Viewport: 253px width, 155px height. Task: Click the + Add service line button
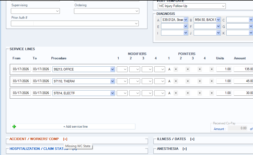(73, 127)
